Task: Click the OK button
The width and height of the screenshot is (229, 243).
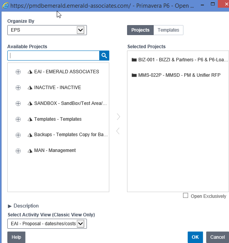Action: [x=195, y=237]
